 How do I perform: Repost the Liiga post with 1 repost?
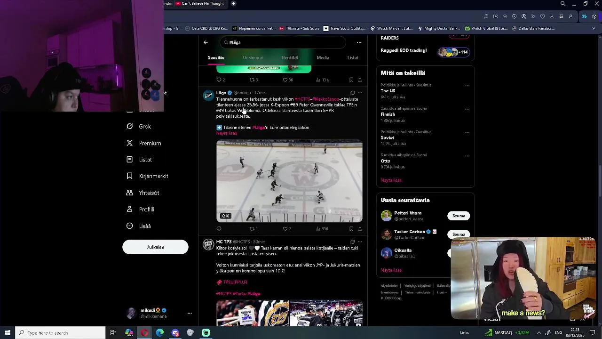pos(253,229)
